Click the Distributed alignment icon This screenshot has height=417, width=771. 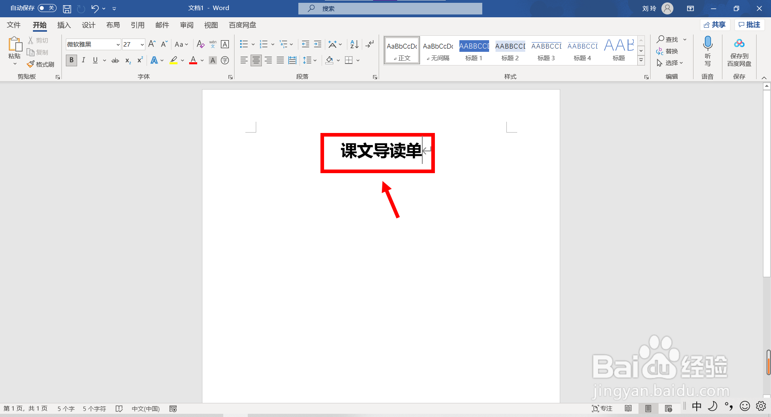point(292,60)
